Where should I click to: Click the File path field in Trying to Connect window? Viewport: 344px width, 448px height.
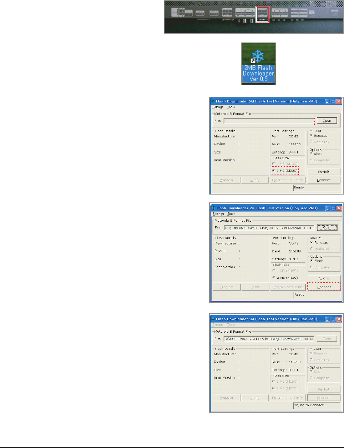269,338
